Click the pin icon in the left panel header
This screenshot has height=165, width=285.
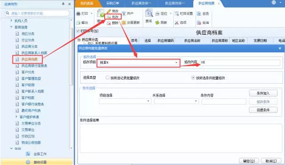click(63, 4)
